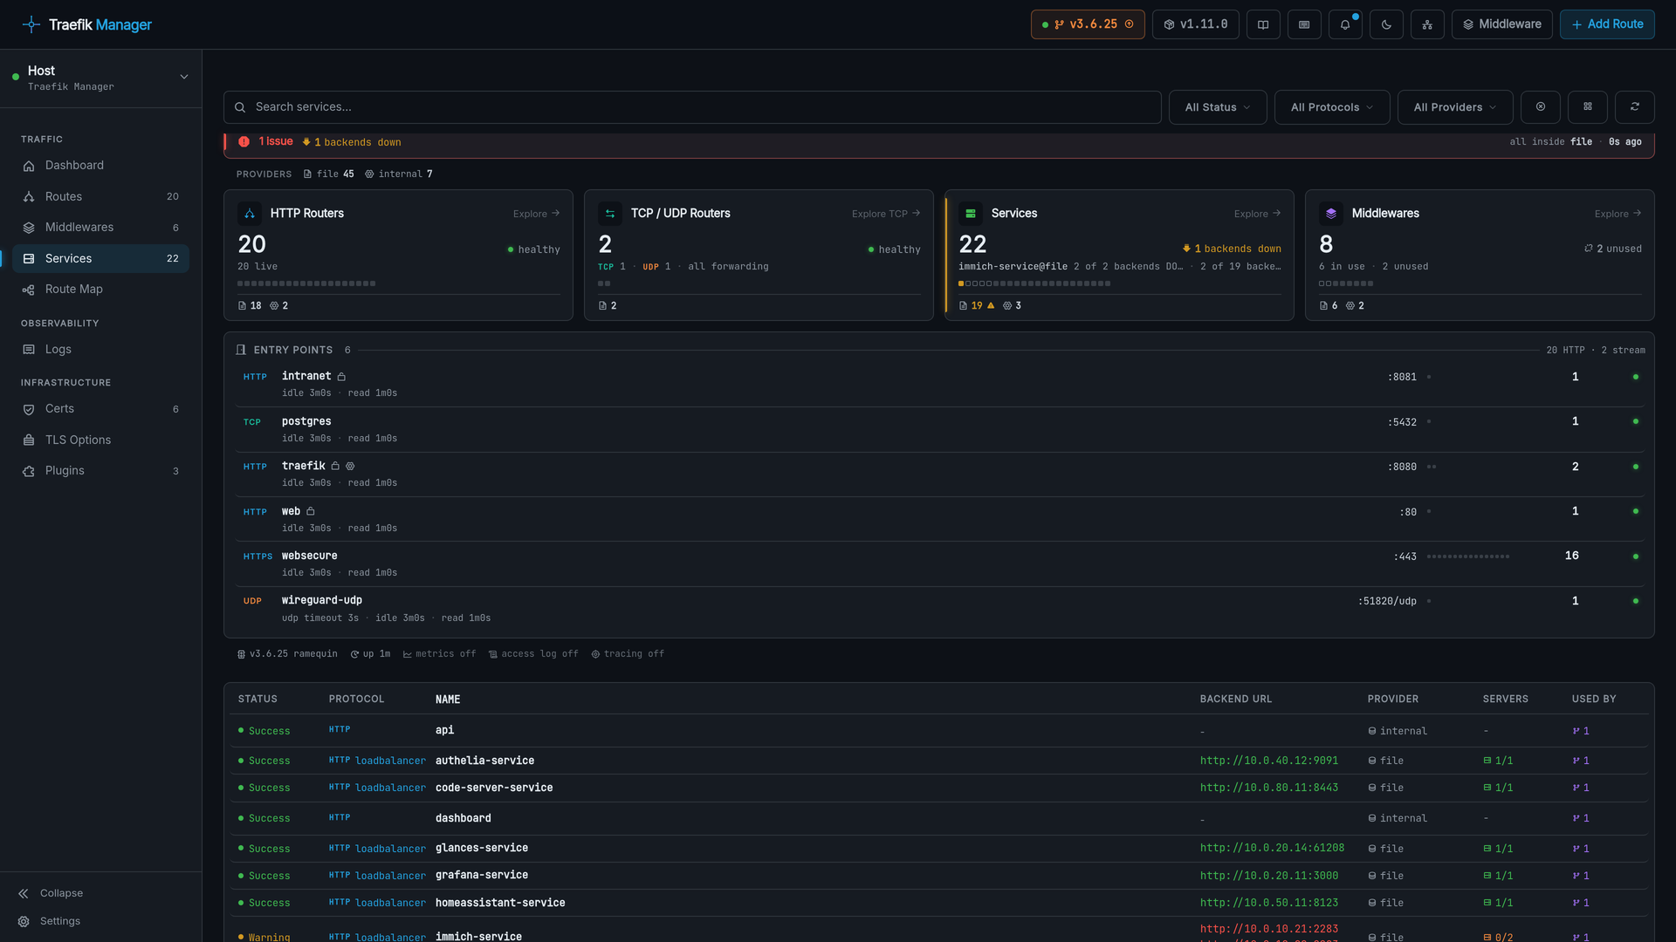Viewport: 1676px width, 942px height.
Task: Click the uptime 'up 1m' indicator
Action: pyautogui.click(x=370, y=654)
